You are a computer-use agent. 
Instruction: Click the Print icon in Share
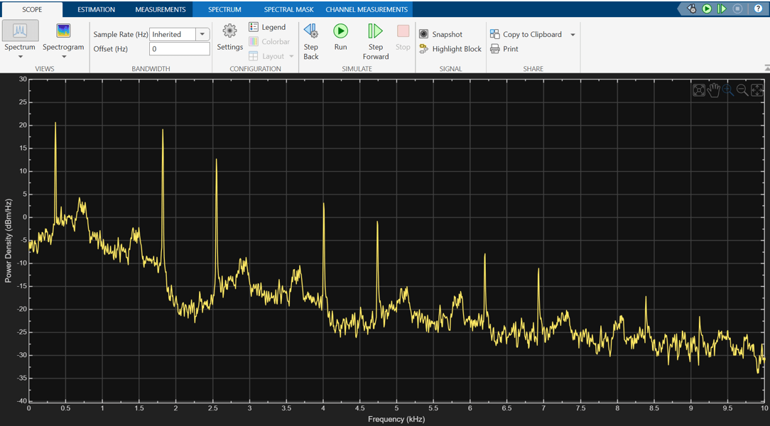tap(495, 49)
